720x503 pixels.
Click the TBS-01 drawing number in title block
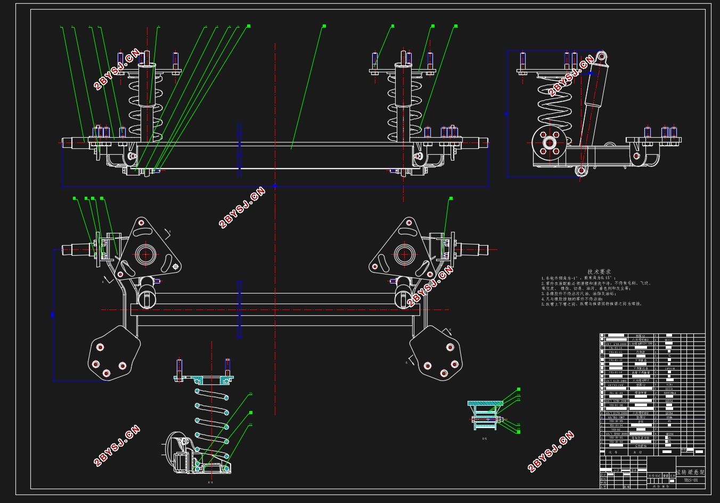tap(691, 480)
